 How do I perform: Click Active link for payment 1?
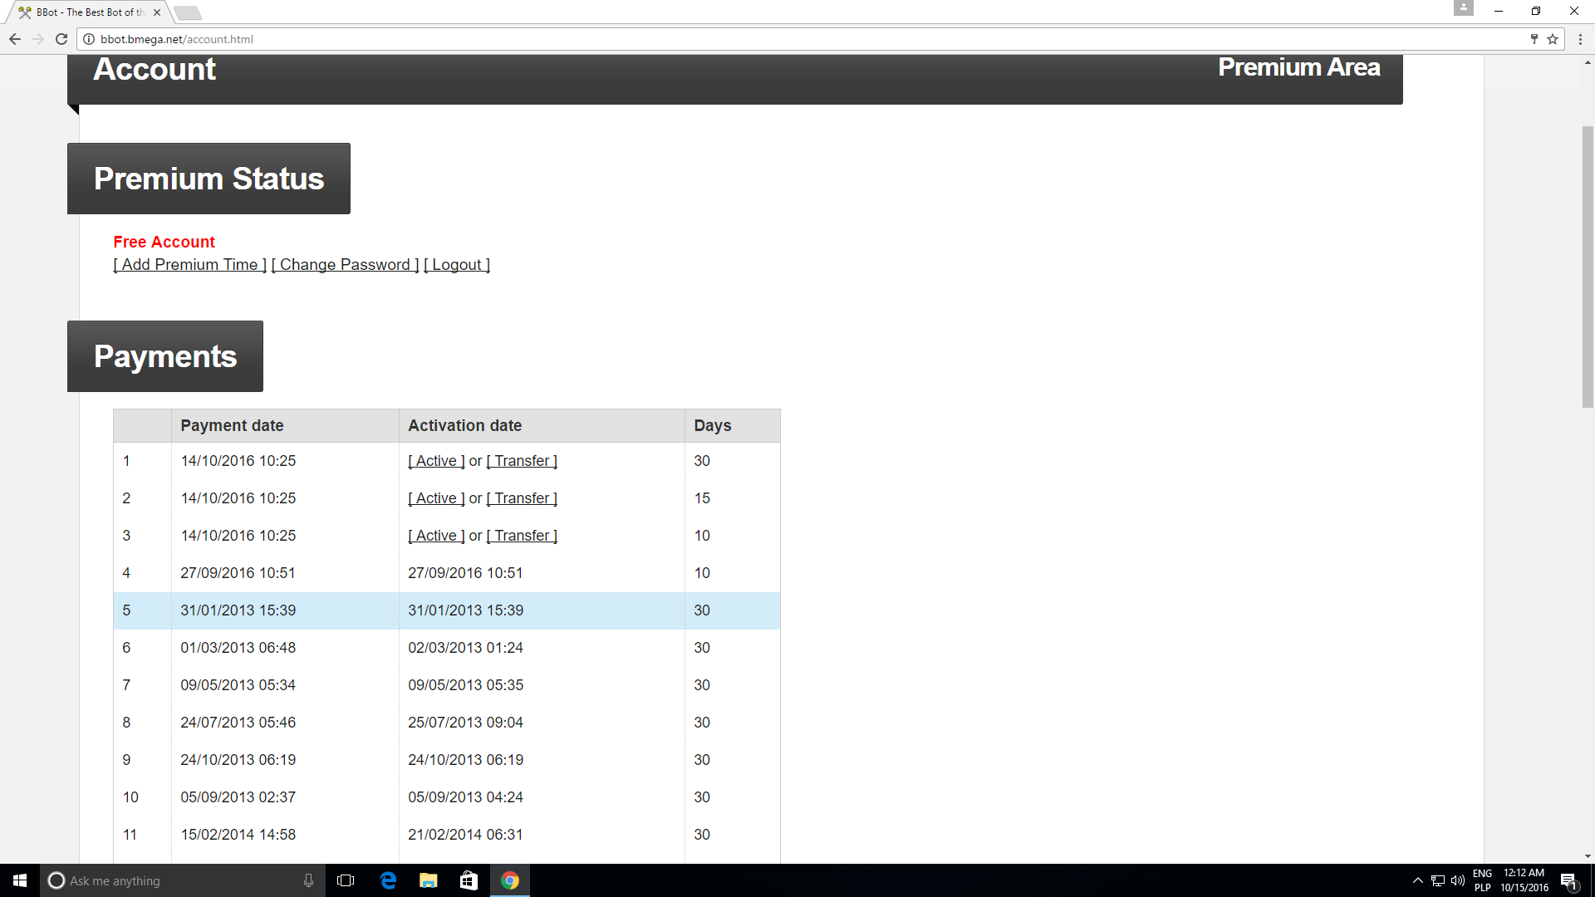click(x=436, y=461)
